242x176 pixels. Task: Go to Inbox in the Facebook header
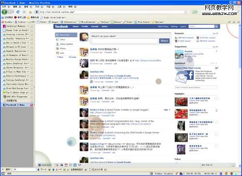[105, 27]
